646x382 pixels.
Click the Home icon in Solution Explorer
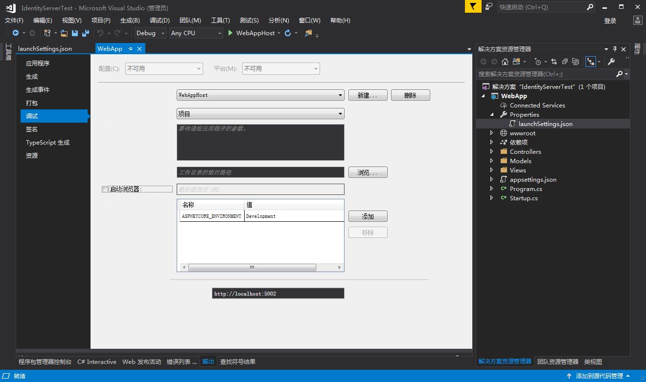tap(505, 62)
